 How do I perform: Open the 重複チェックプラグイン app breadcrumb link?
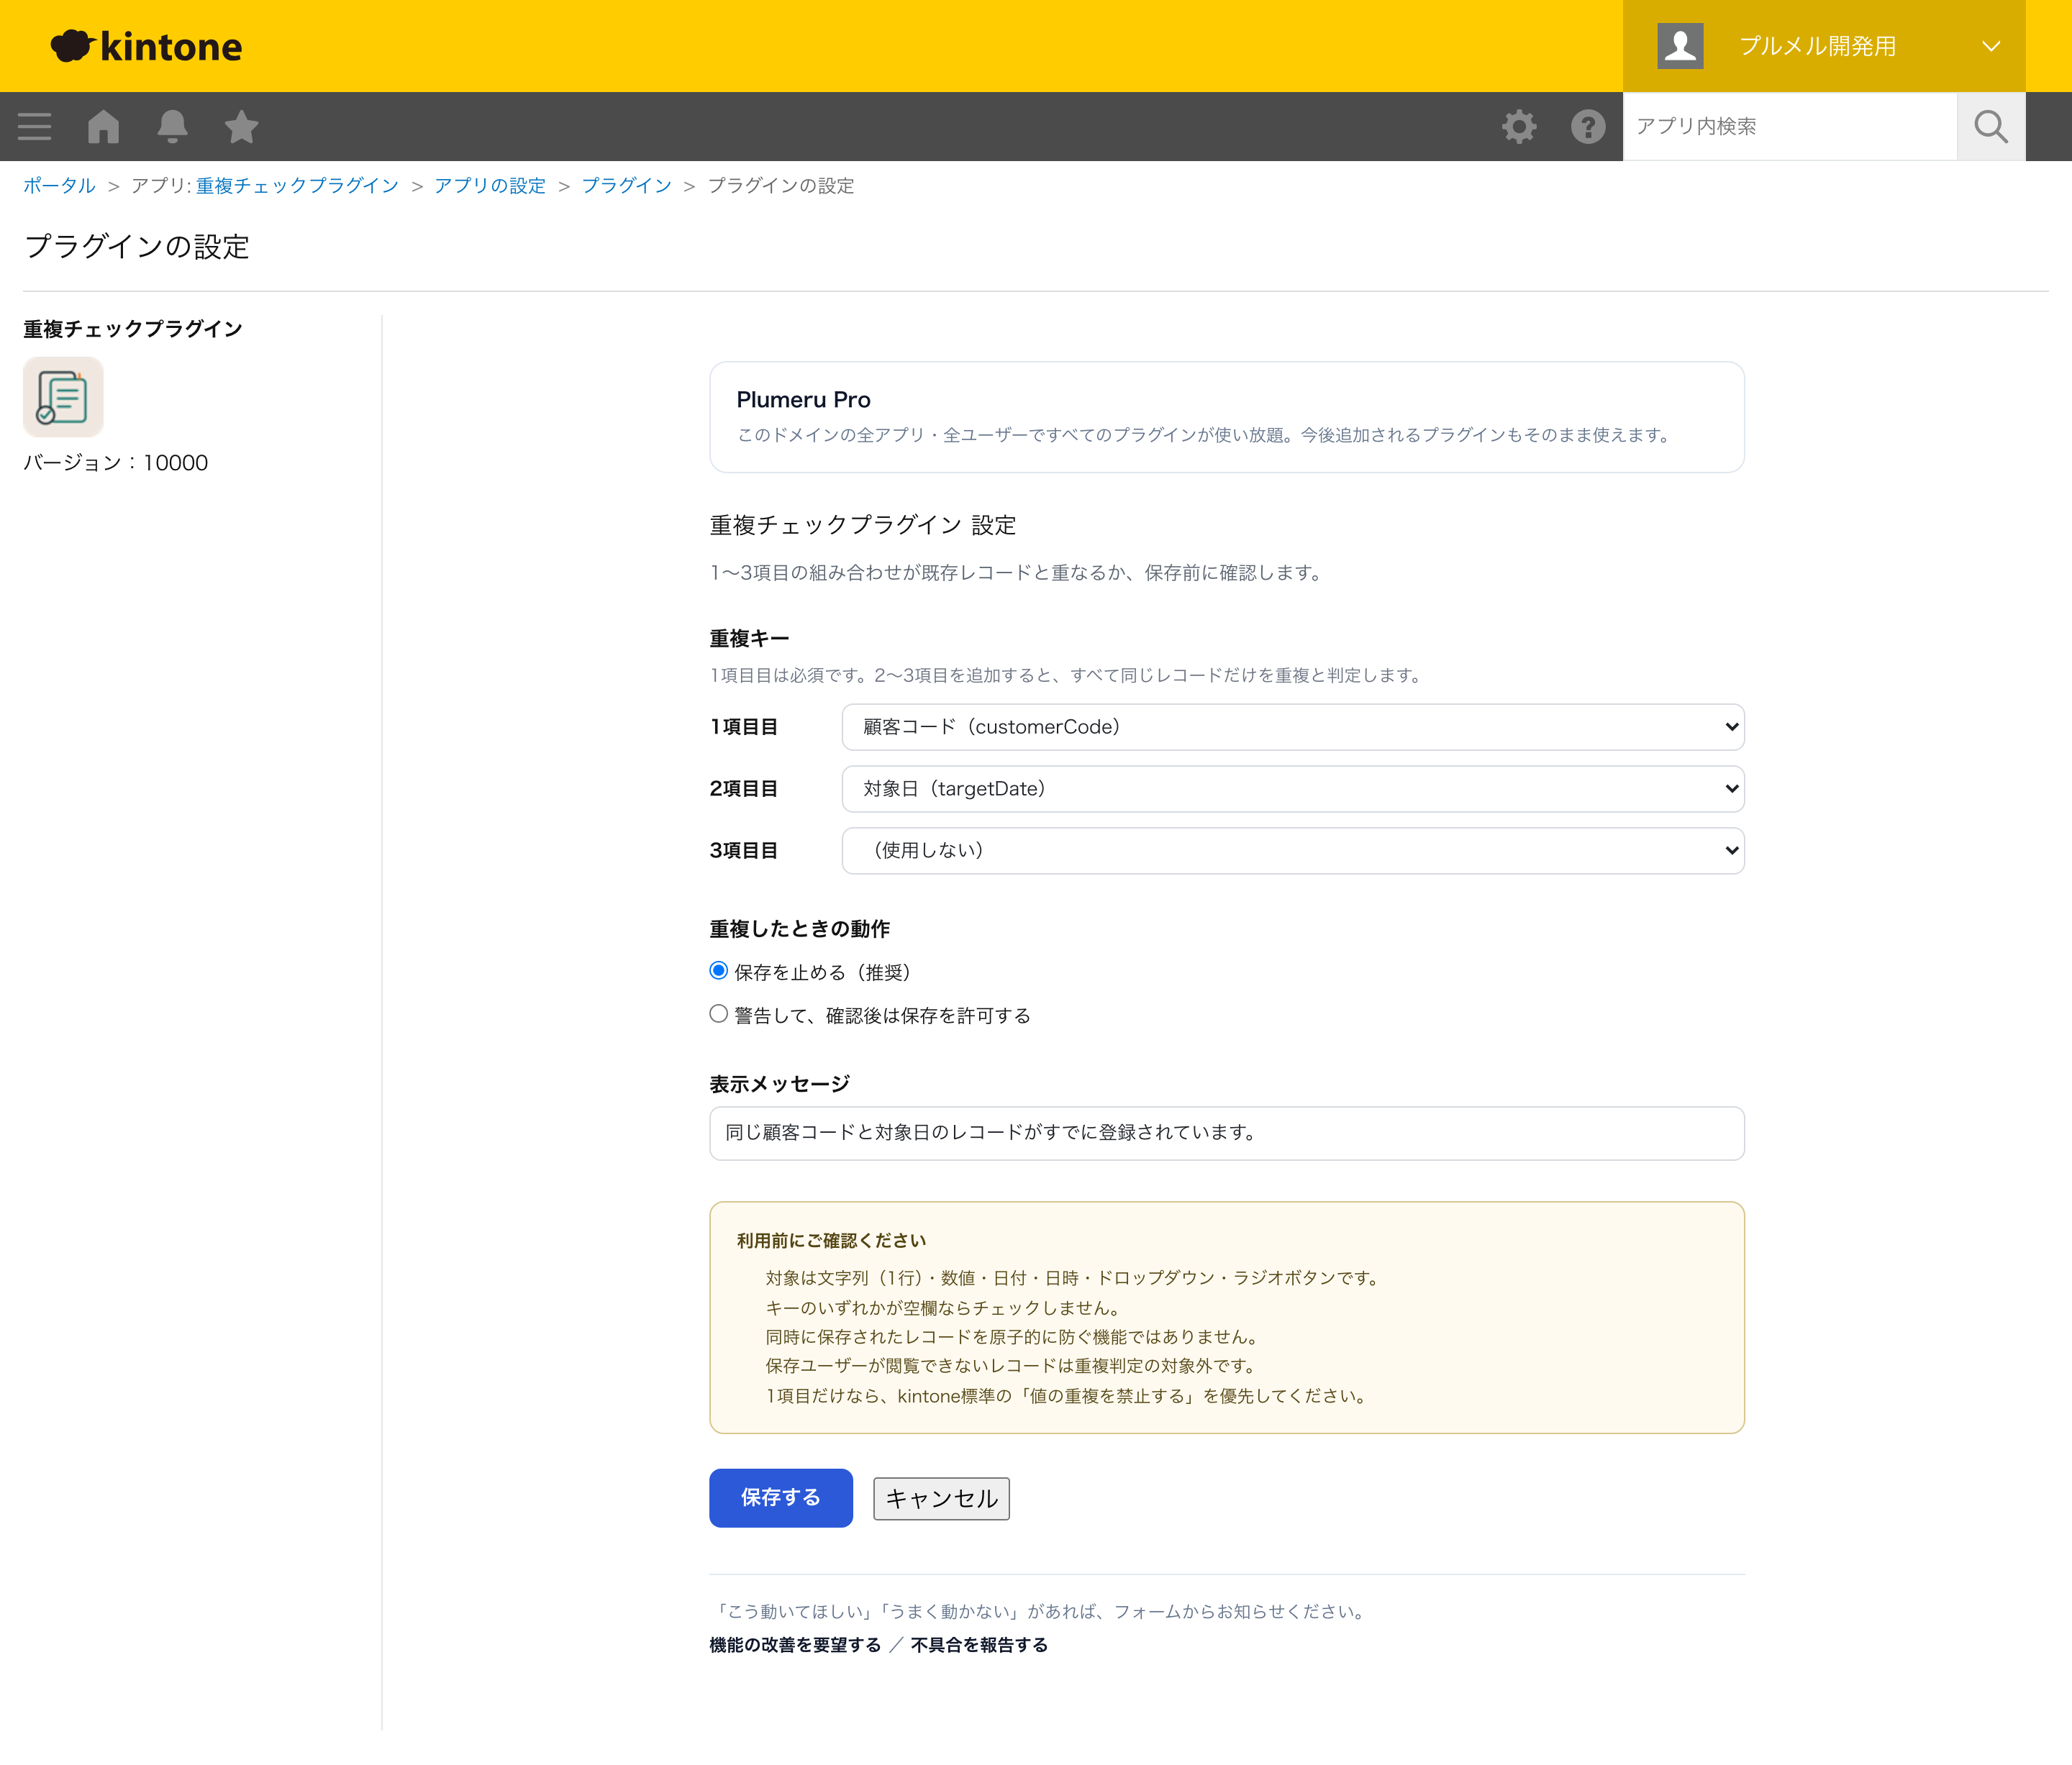click(x=297, y=186)
